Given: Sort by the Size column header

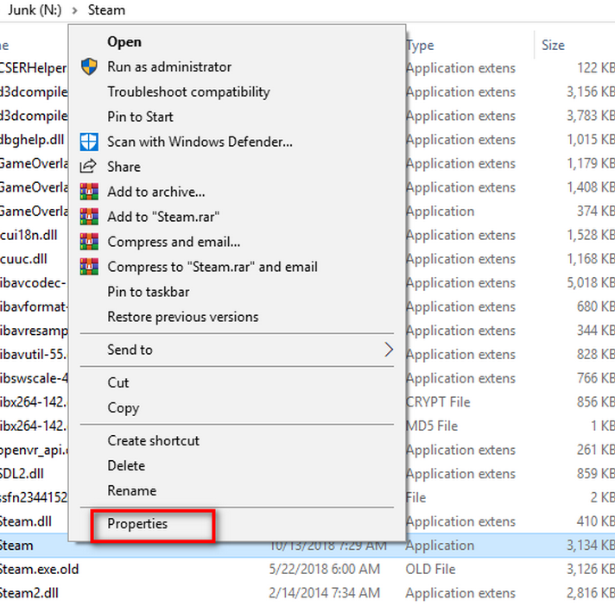Looking at the screenshot, I should (x=553, y=46).
